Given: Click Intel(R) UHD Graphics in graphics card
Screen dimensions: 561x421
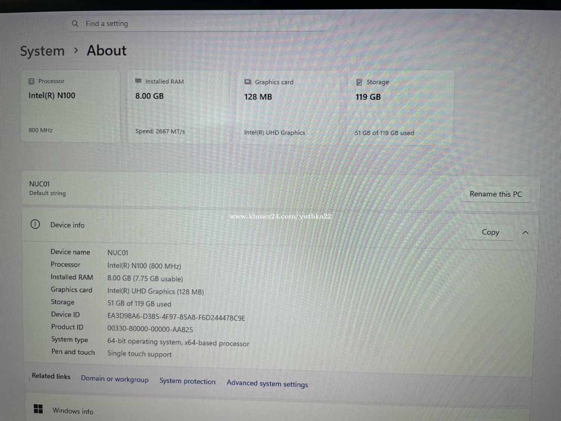Looking at the screenshot, I should (275, 132).
